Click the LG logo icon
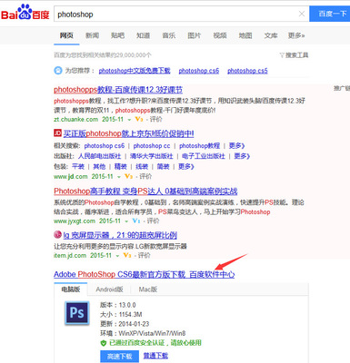 (57, 234)
